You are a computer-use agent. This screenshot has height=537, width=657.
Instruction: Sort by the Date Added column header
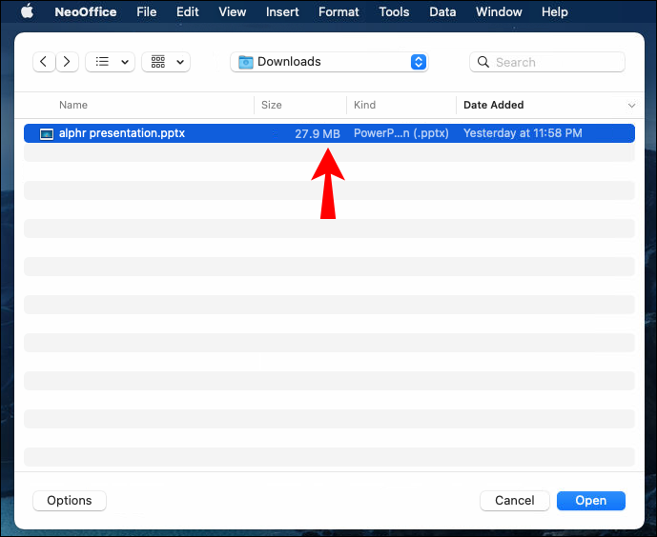coord(493,105)
